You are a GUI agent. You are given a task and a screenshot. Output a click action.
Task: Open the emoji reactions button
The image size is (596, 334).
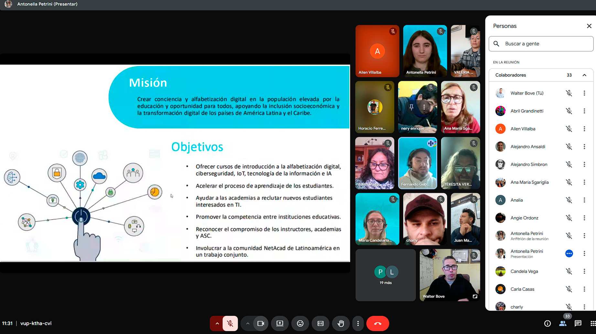(300, 323)
